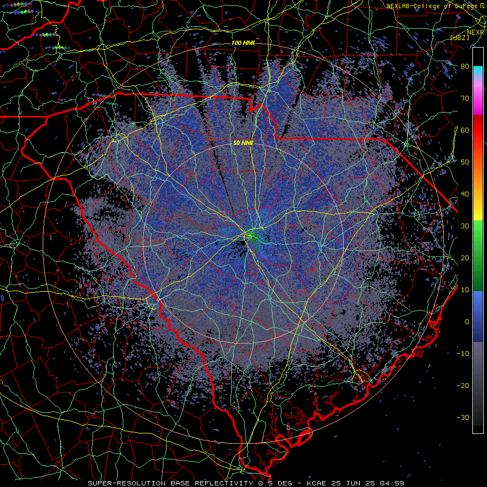
Task: Click the 60 value on dBZ scale
Action: pos(465,130)
